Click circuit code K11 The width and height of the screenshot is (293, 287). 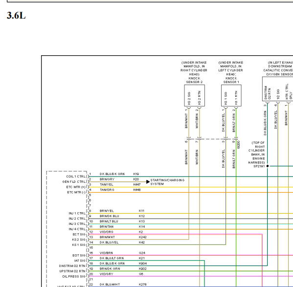(x=141, y=211)
